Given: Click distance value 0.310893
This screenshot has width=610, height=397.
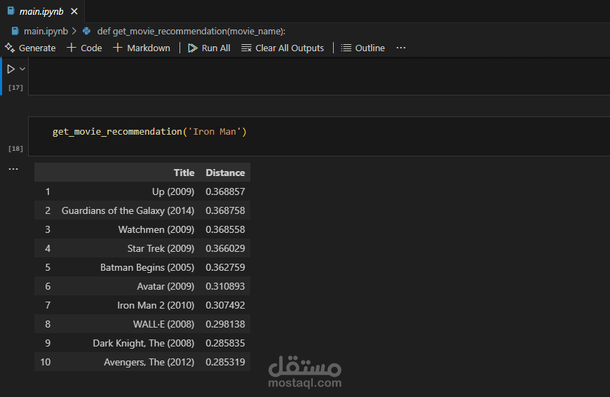Looking at the screenshot, I should (225, 286).
